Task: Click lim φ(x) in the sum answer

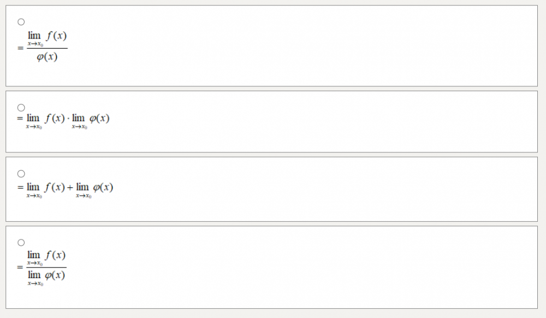Action: [x=94, y=187]
